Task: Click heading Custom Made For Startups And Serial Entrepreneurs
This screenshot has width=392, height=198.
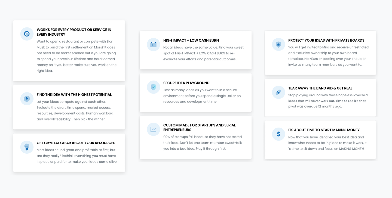Action: point(200,128)
